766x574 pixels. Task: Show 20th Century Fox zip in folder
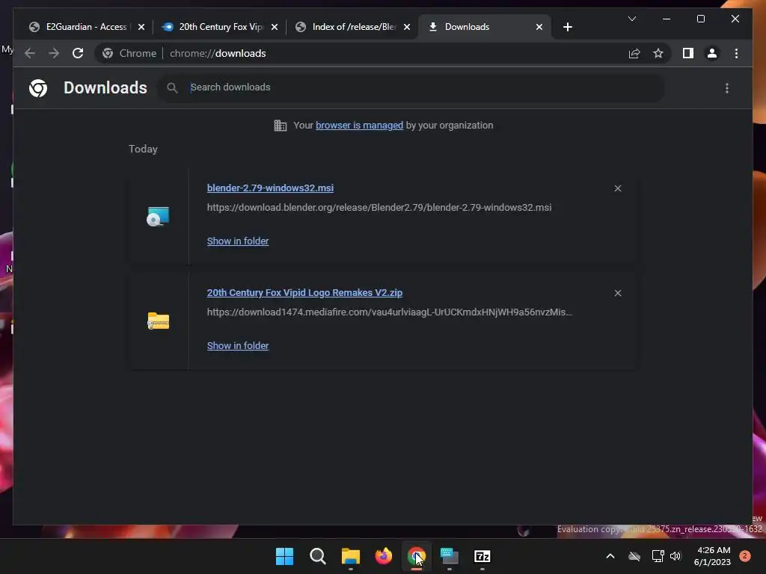pyautogui.click(x=238, y=346)
